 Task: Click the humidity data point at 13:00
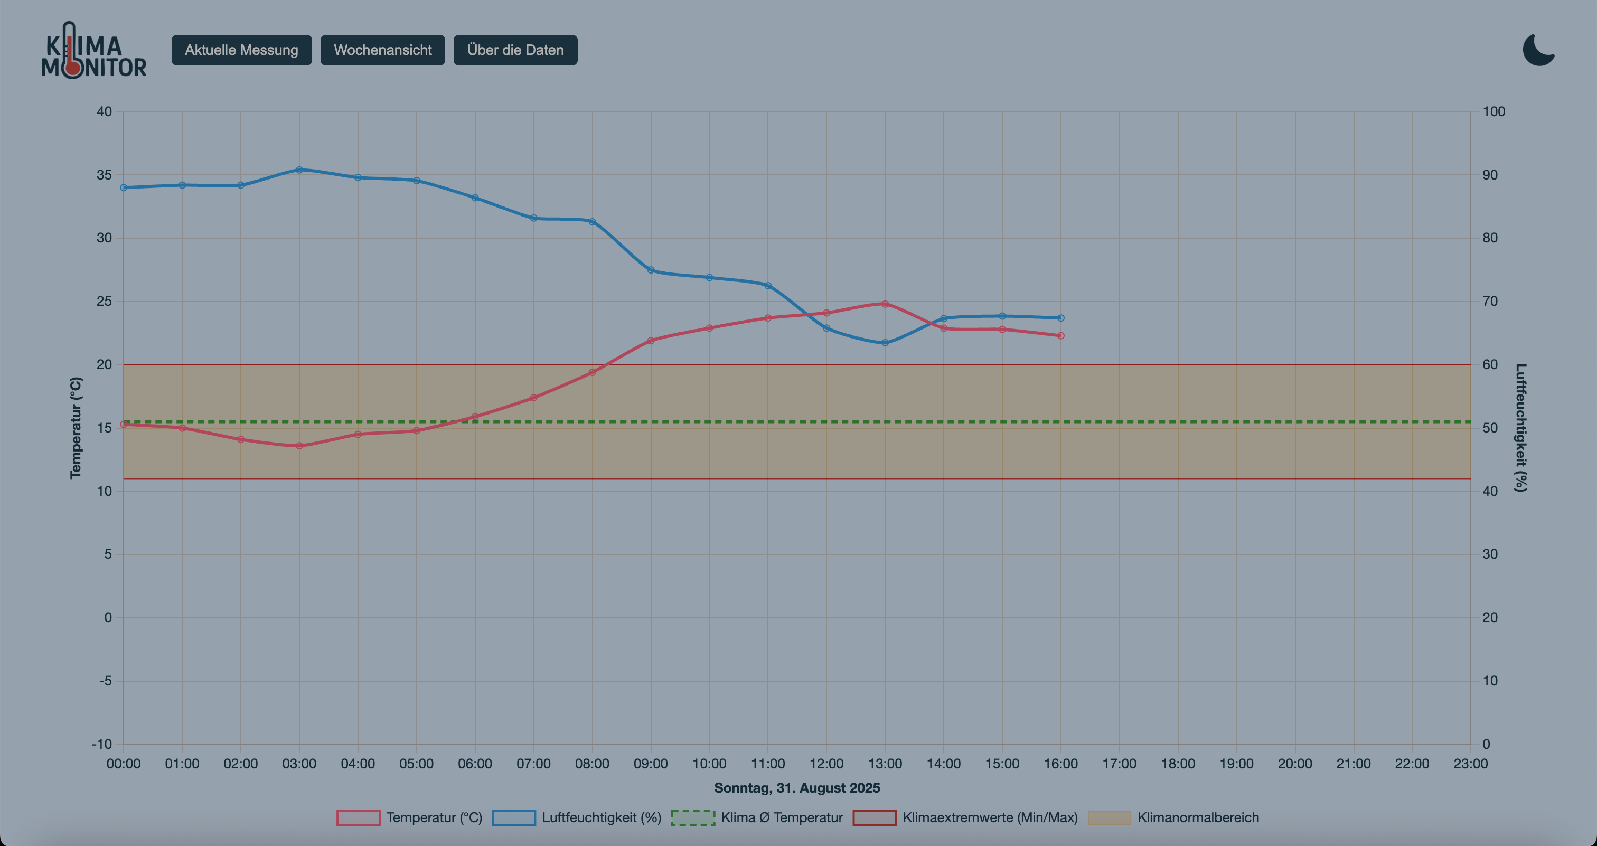tap(885, 343)
